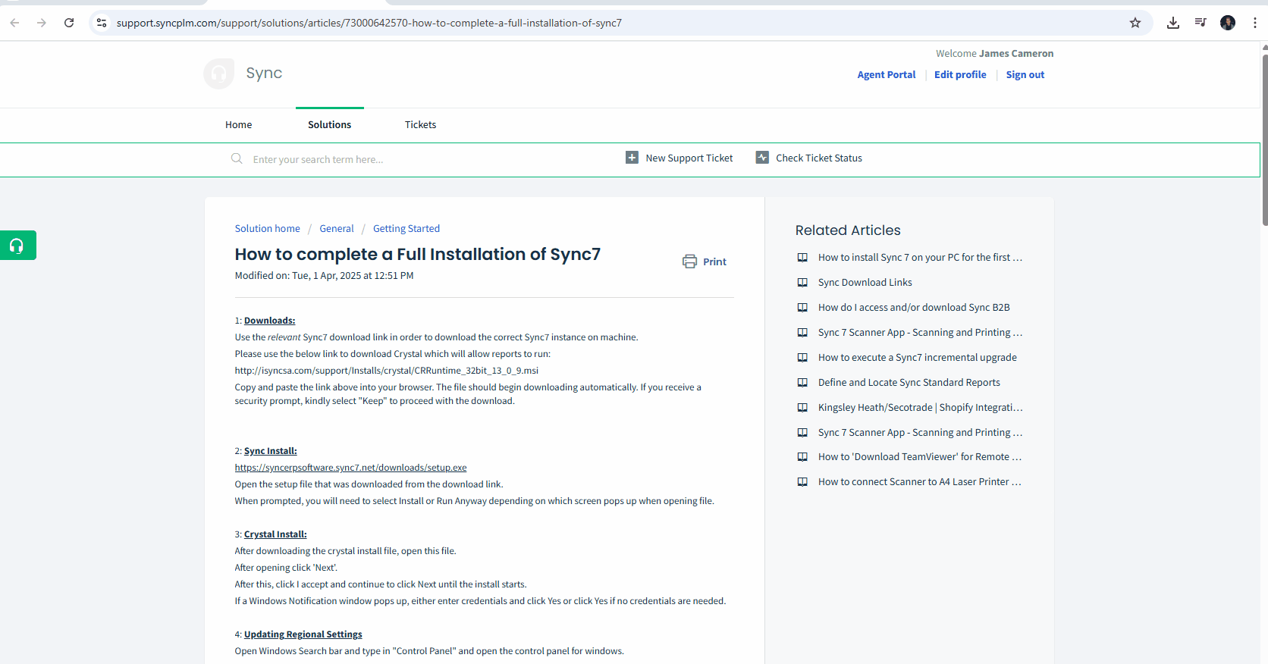Viewport: 1268px width, 664px height.
Task: Open How to Download TeamViewer article
Action: [x=920, y=457]
